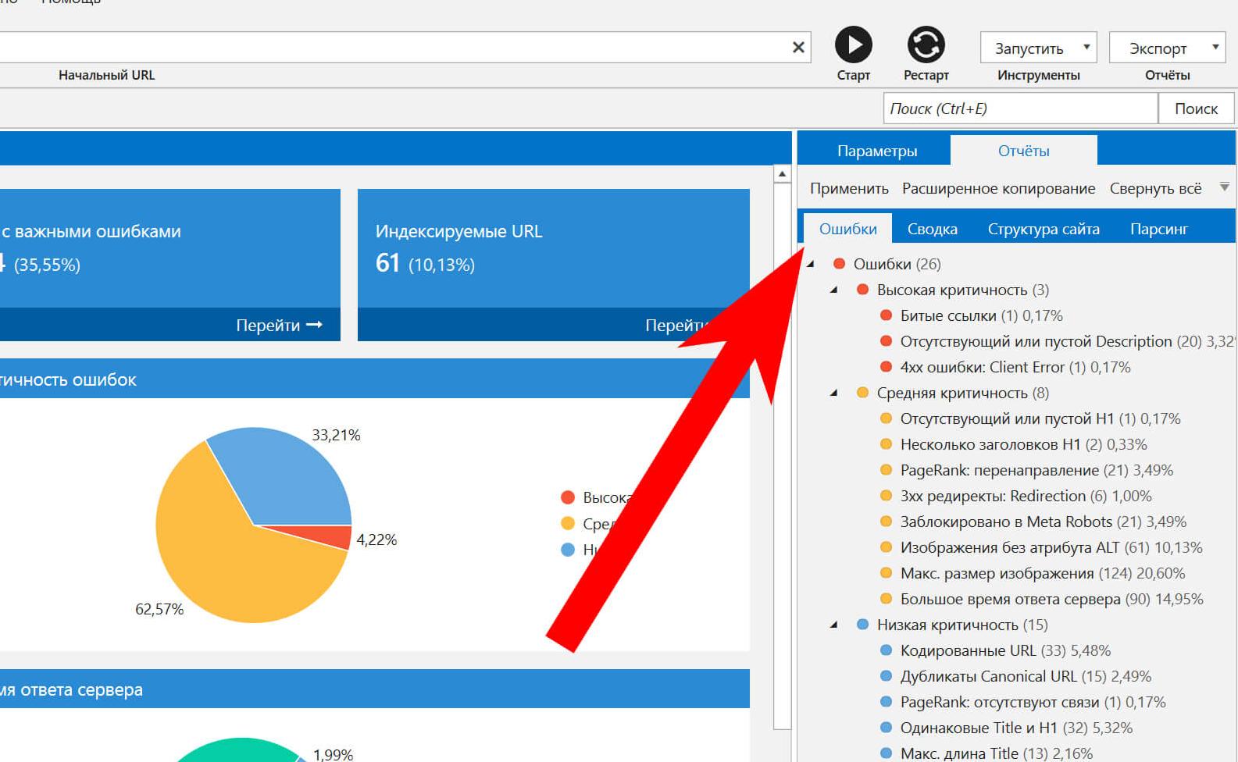Click the Restart refresh icon

(926, 45)
